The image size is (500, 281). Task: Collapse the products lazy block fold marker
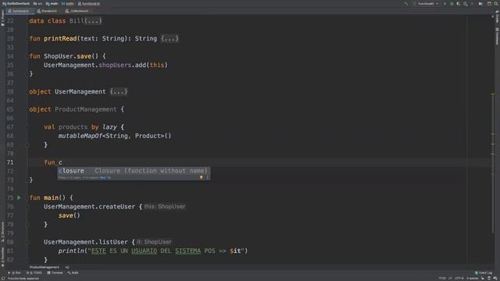(x=27, y=127)
